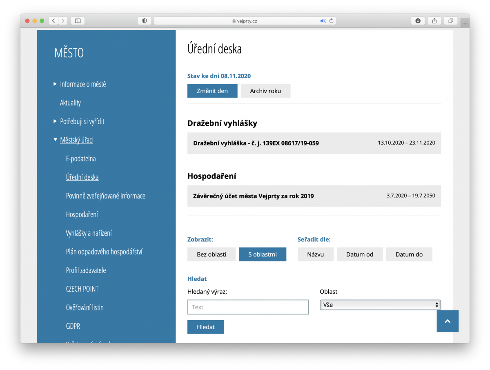Viewport: 490px width, 370px height.
Task: Click Safari back navigation arrow
Action: pos(53,21)
